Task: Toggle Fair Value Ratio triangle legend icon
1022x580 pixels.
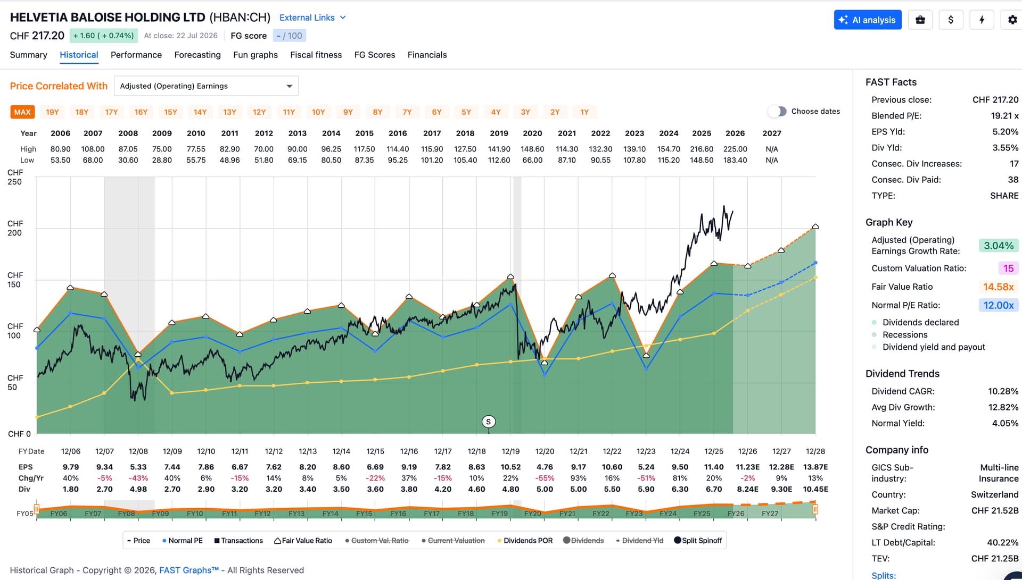Action: pyautogui.click(x=277, y=541)
